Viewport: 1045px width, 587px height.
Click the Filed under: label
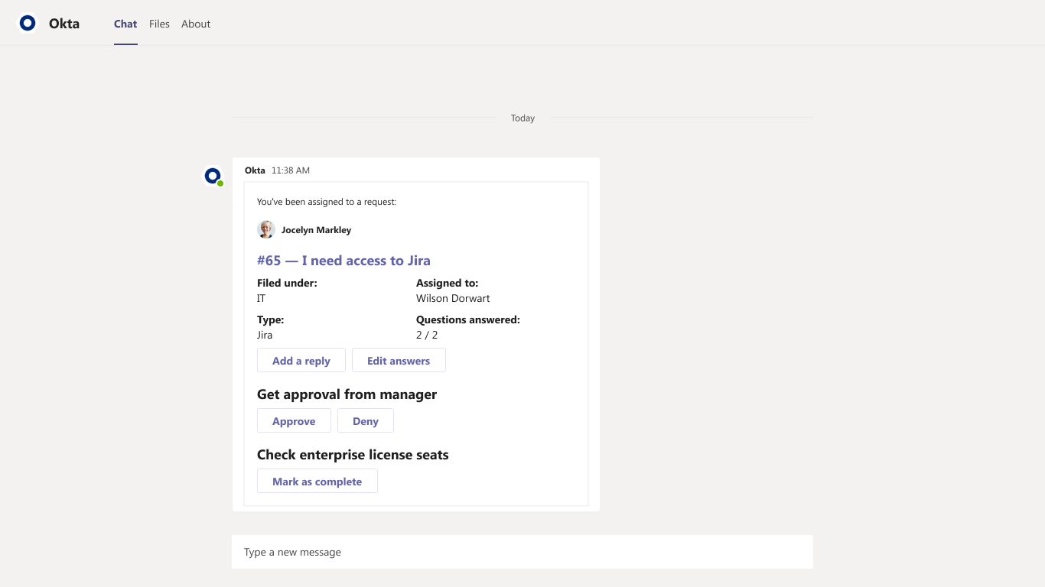pos(287,283)
